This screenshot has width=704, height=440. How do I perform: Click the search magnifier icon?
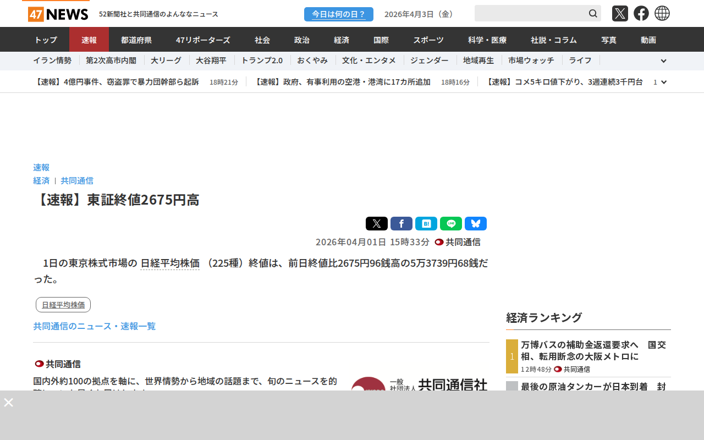coord(593,13)
